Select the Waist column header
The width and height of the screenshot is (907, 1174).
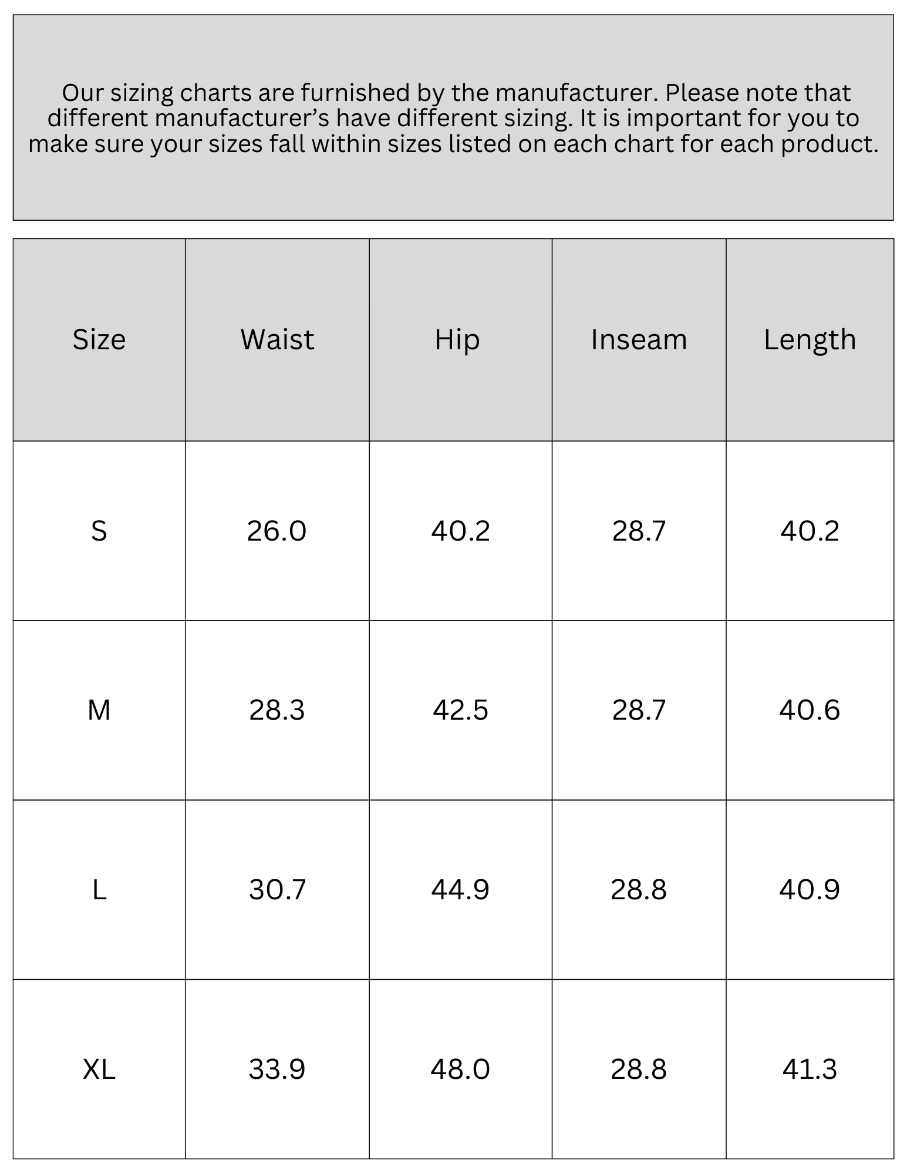coord(277,340)
